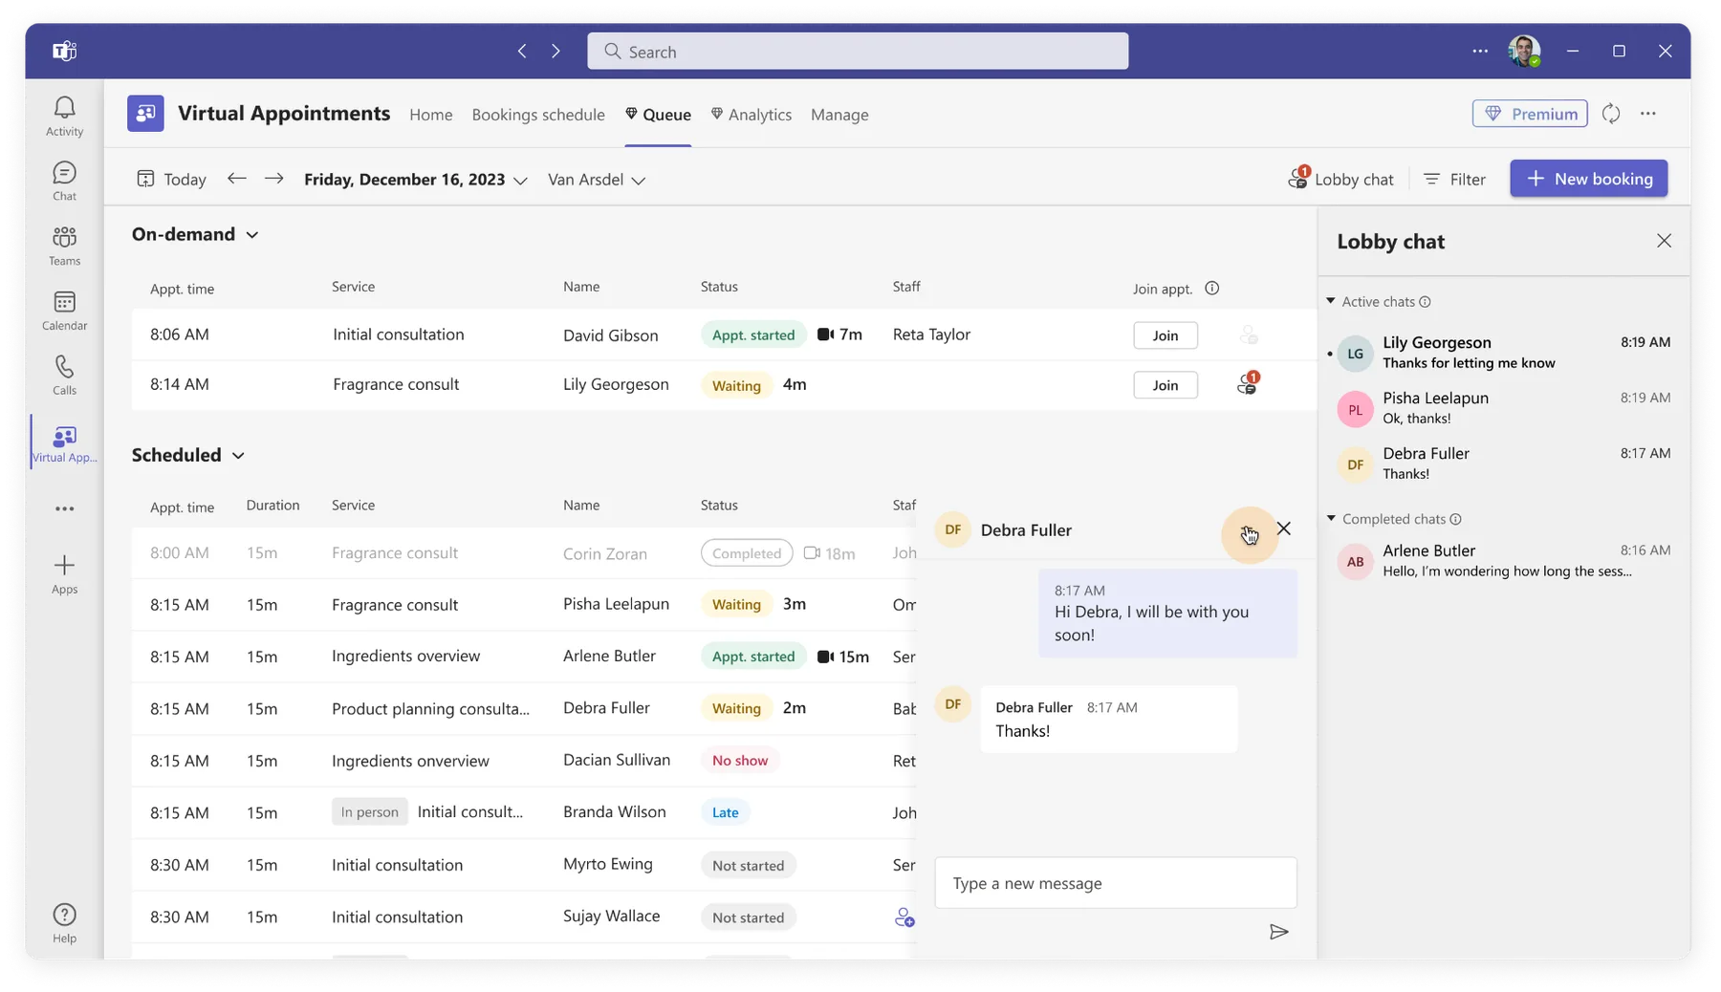Click the Premium button
This screenshot has height=992, width=1721.
click(1530, 114)
